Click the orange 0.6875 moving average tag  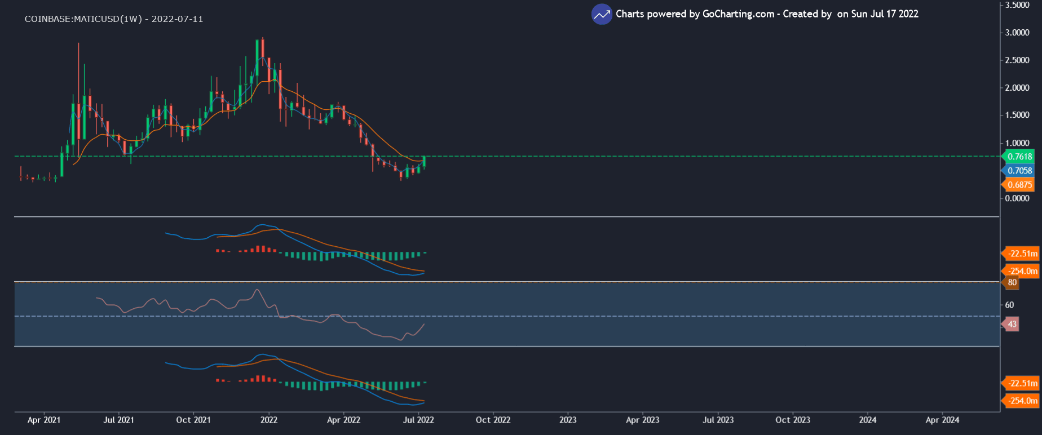pyautogui.click(x=1019, y=185)
